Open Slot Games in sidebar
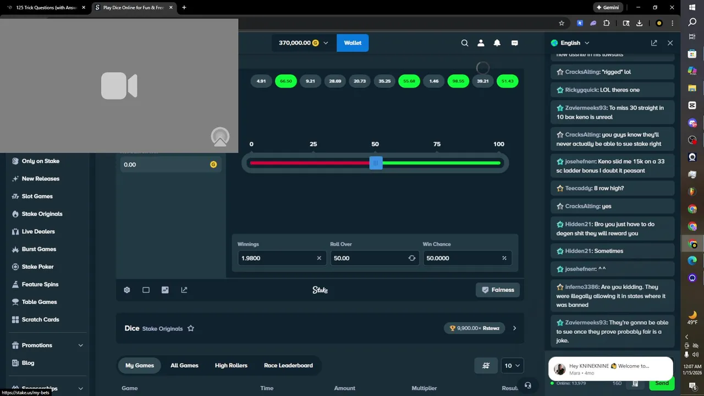Image resolution: width=704 pixels, height=396 pixels. [x=37, y=196]
